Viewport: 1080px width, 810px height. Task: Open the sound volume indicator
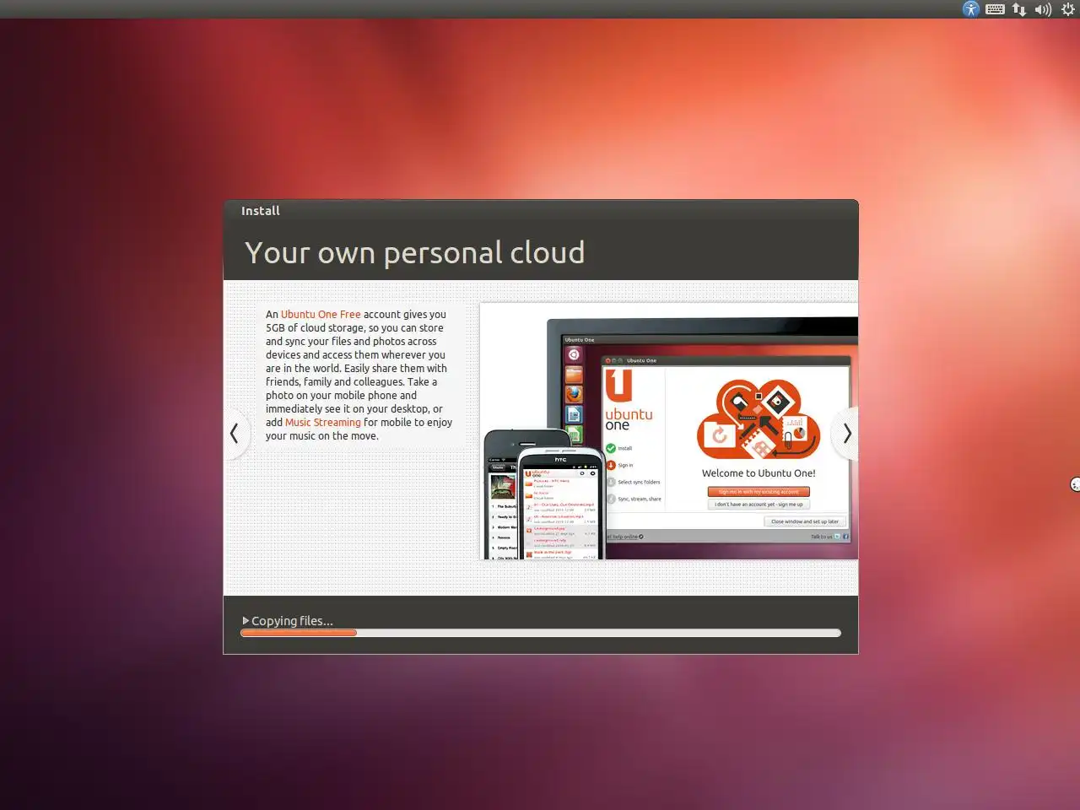1043,9
